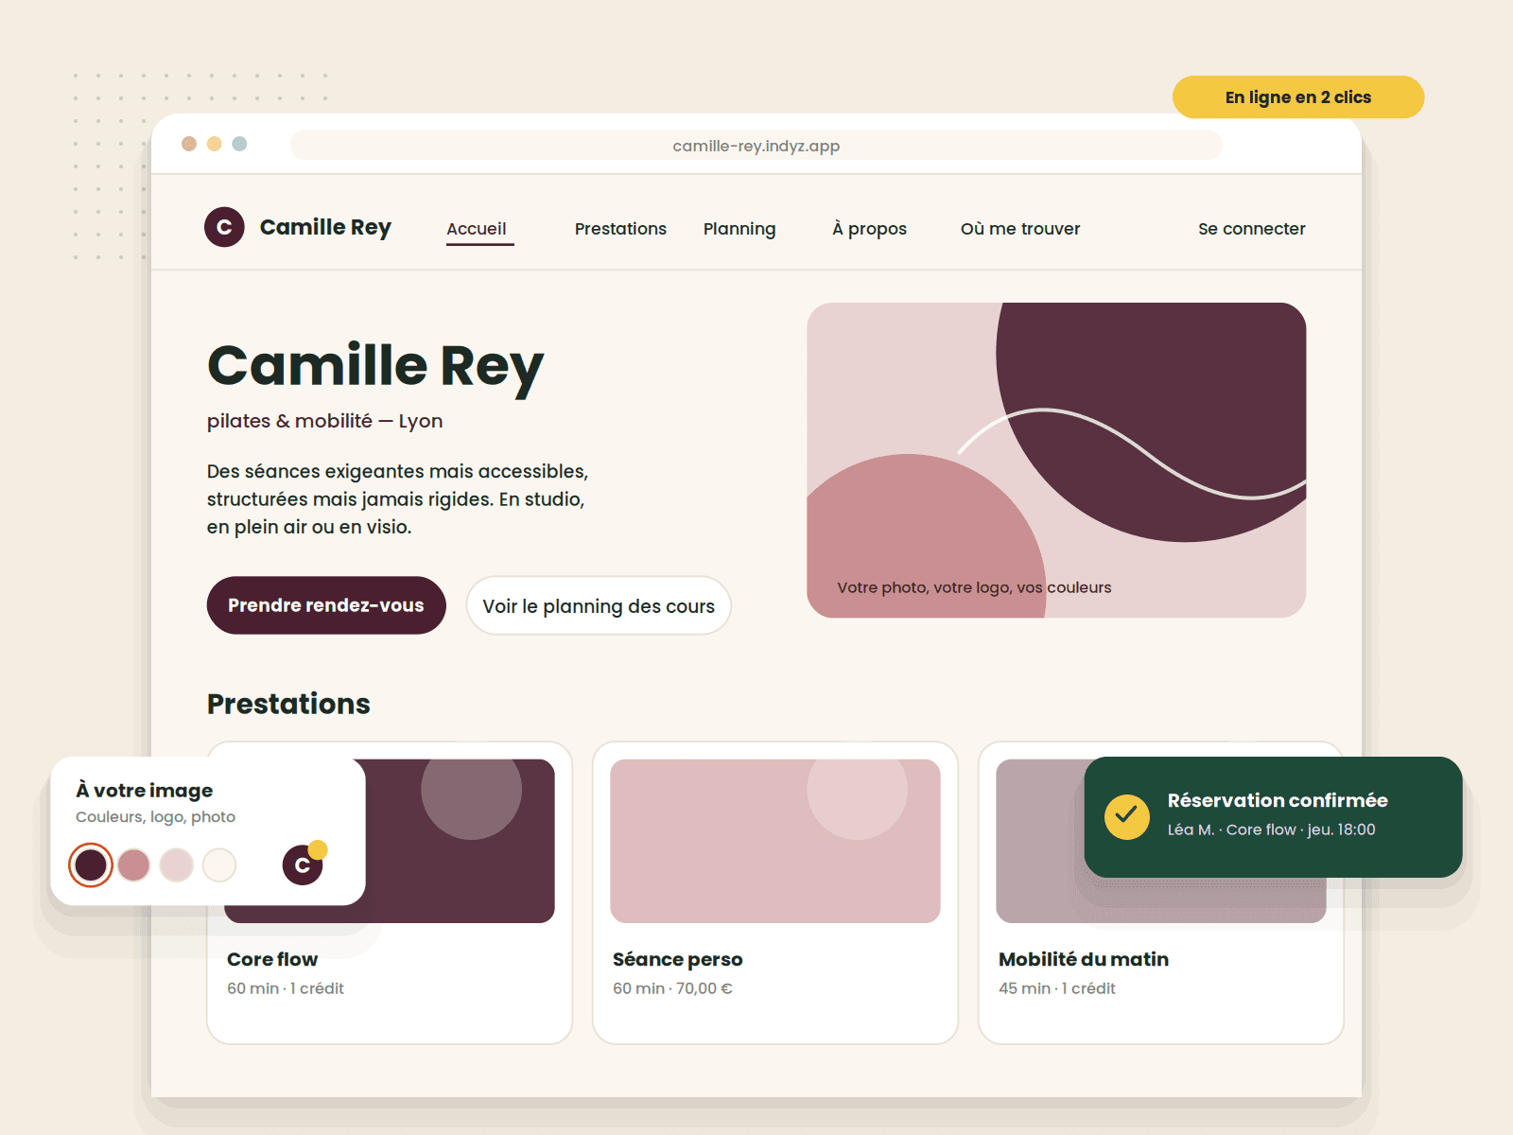Click the Camille Rey brand name in header

[x=325, y=228]
